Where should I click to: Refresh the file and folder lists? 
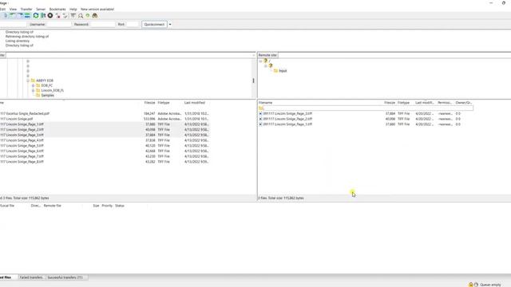click(x=36, y=16)
